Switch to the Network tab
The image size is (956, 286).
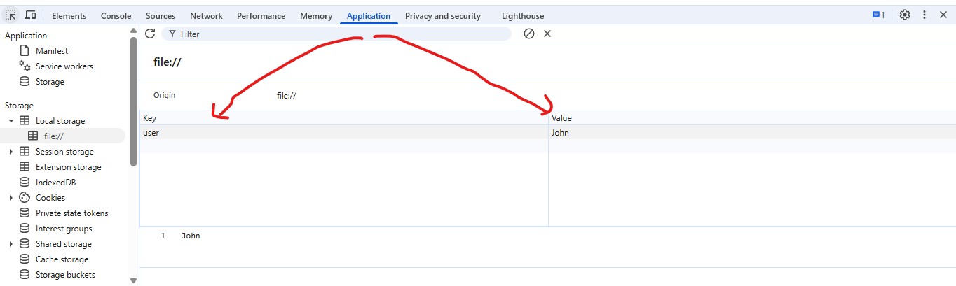[206, 15]
